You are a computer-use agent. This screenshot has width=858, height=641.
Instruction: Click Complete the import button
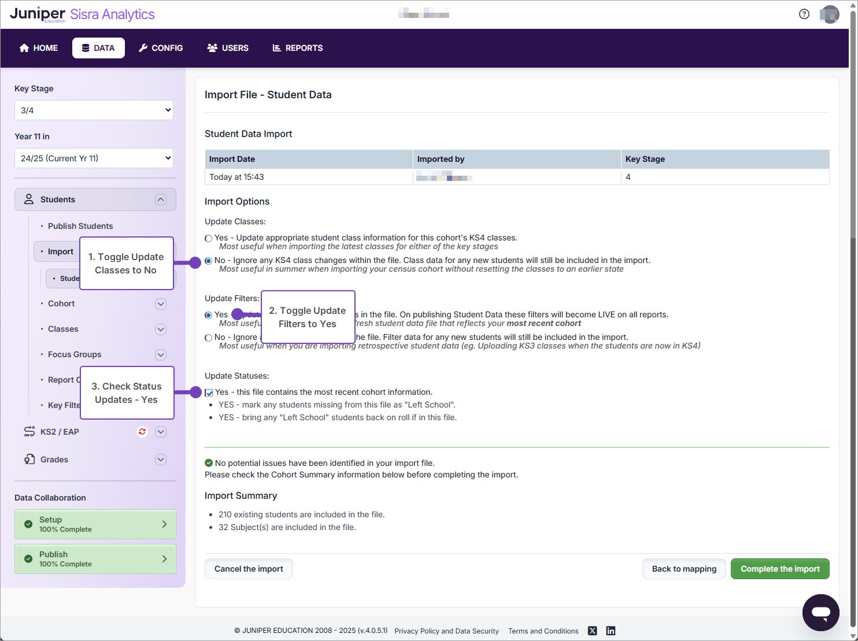tap(779, 569)
